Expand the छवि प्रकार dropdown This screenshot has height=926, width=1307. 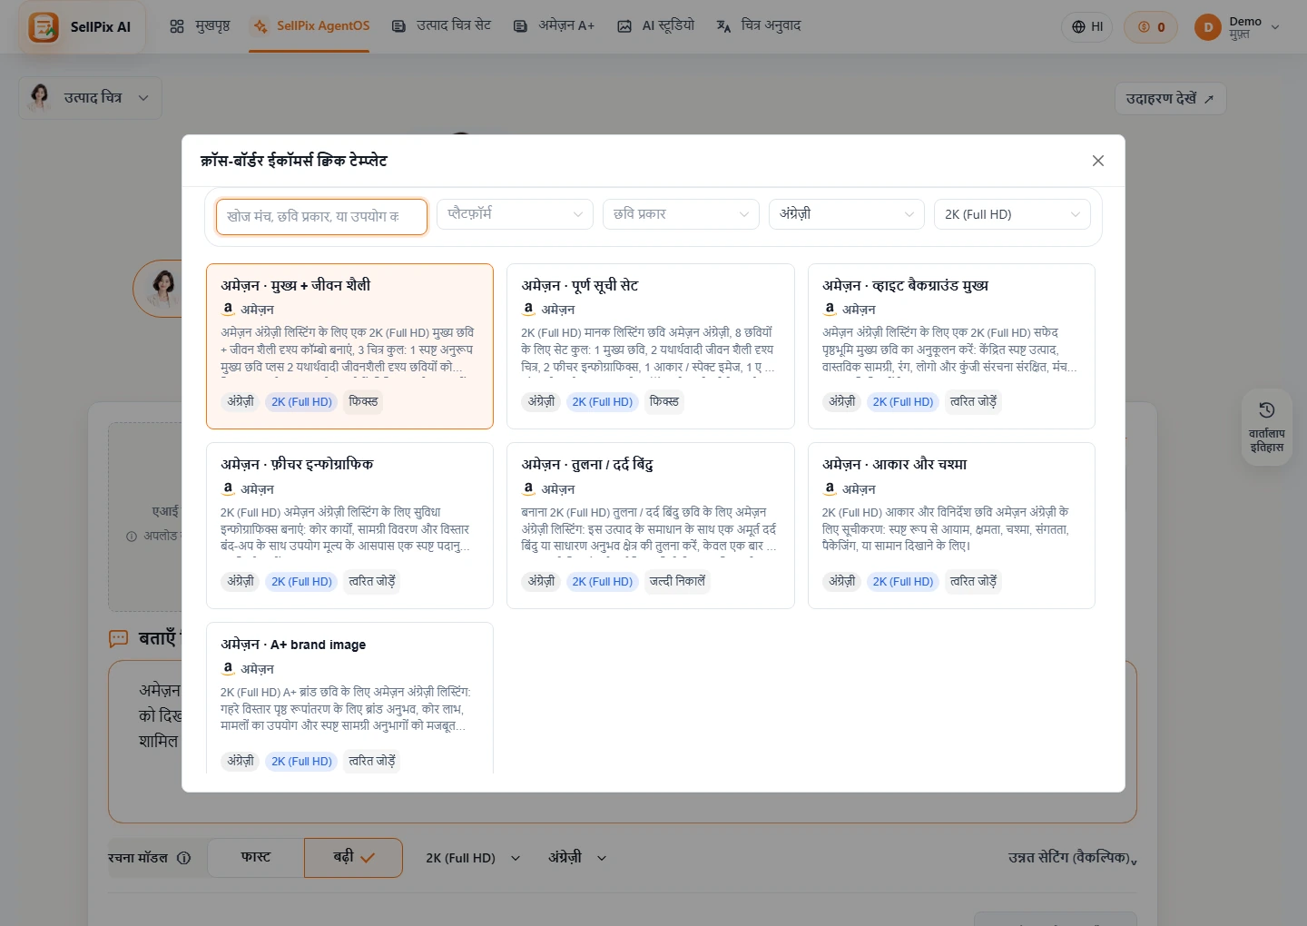(x=681, y=214)
